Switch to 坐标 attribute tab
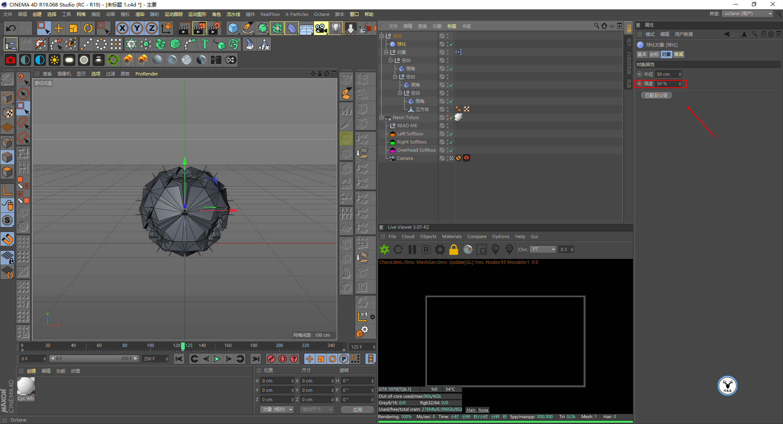783x424 pixels. (654, 54)
